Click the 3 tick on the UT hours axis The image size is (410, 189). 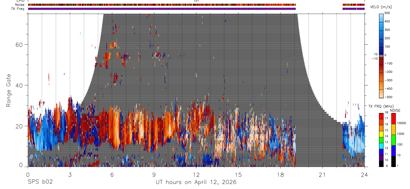[70, 175]
